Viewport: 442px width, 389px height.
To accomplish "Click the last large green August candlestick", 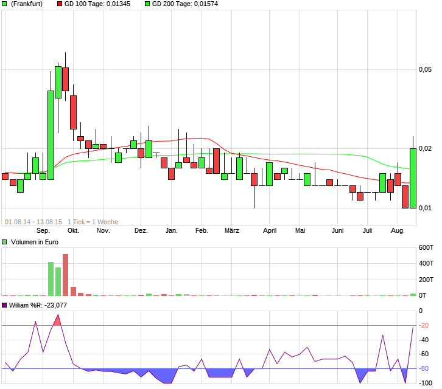I will click(413, 179).
